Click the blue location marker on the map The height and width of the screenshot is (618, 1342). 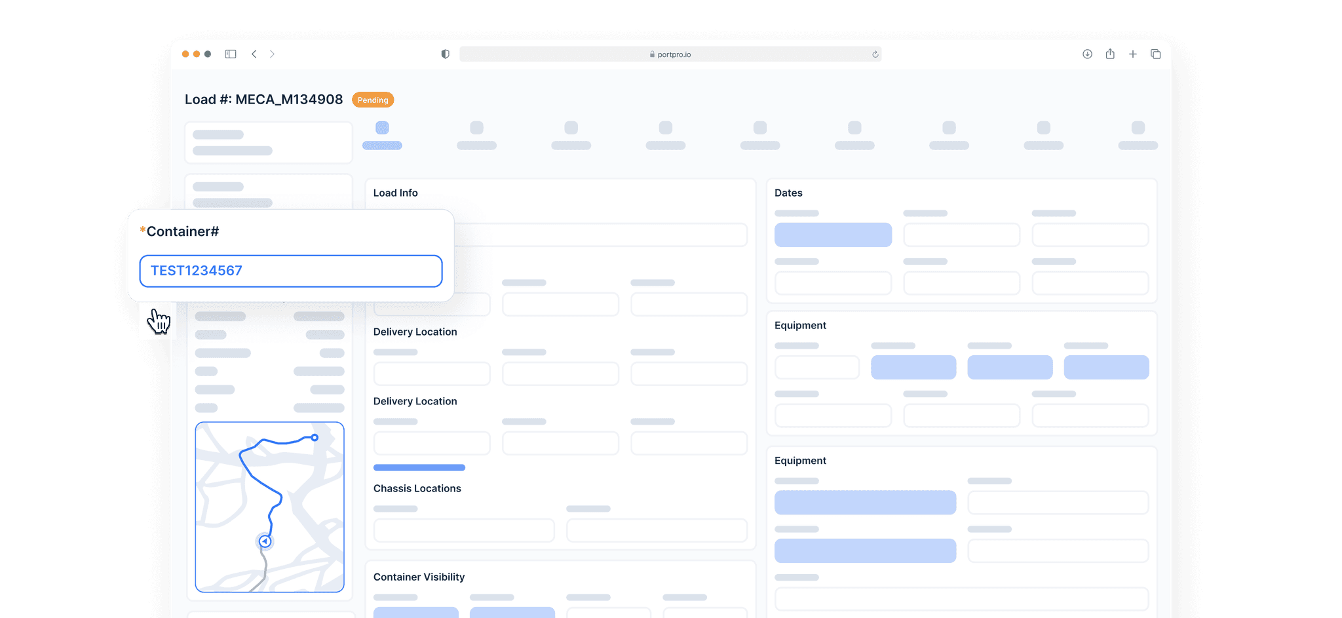click(265, 541)
